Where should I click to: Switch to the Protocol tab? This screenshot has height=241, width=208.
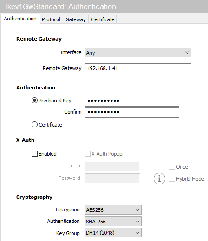pos(51,19)
